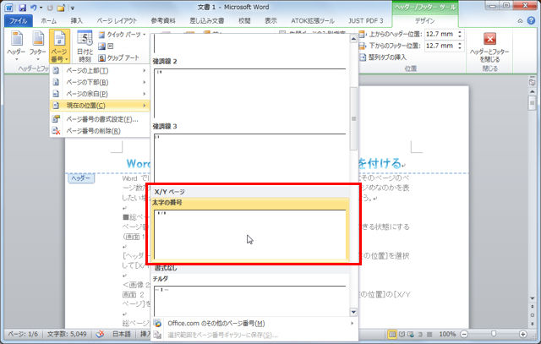Screen dimensions: 541x344
Task: Click the Undo icon in quick access toolbar
Action: click(33, 8)
